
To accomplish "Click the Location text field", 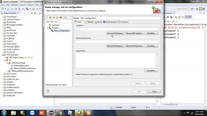I will (x=117, y=29).
